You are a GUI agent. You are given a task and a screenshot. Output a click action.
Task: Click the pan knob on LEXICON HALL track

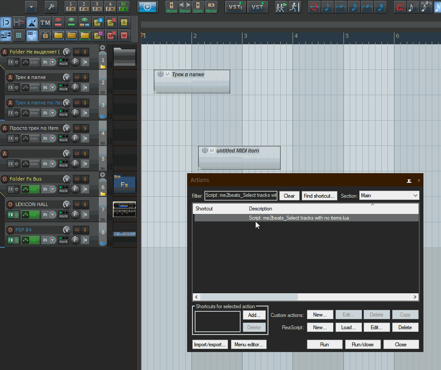tap(75, 214)
